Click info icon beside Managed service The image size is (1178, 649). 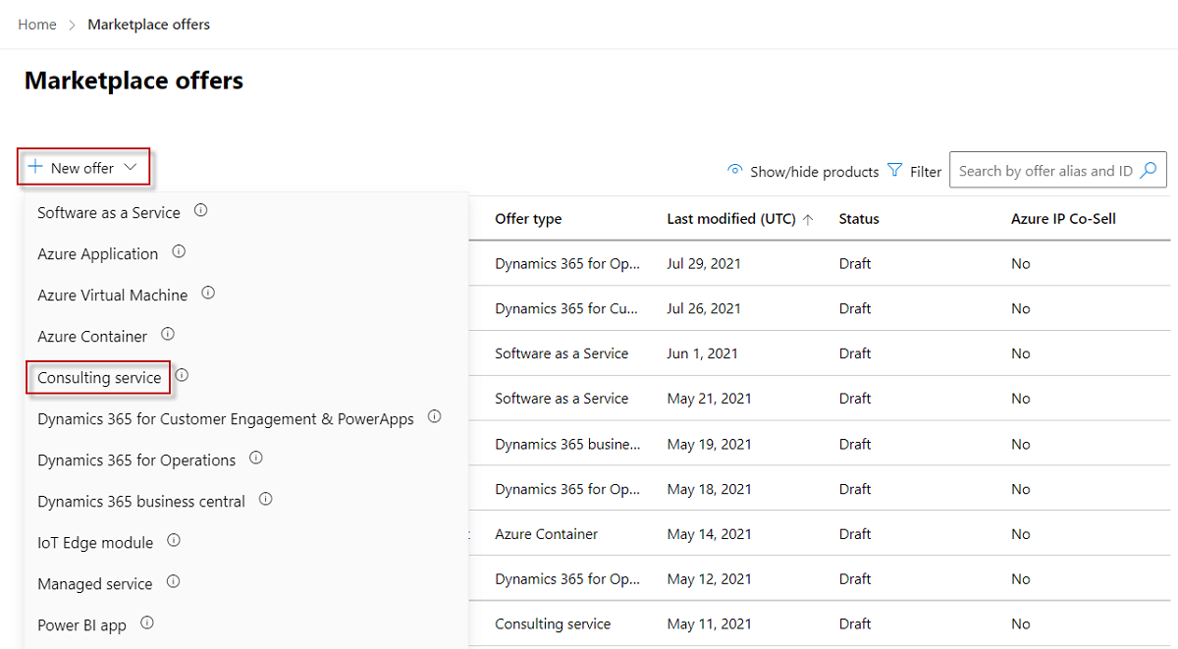click(x=174, y=581)
